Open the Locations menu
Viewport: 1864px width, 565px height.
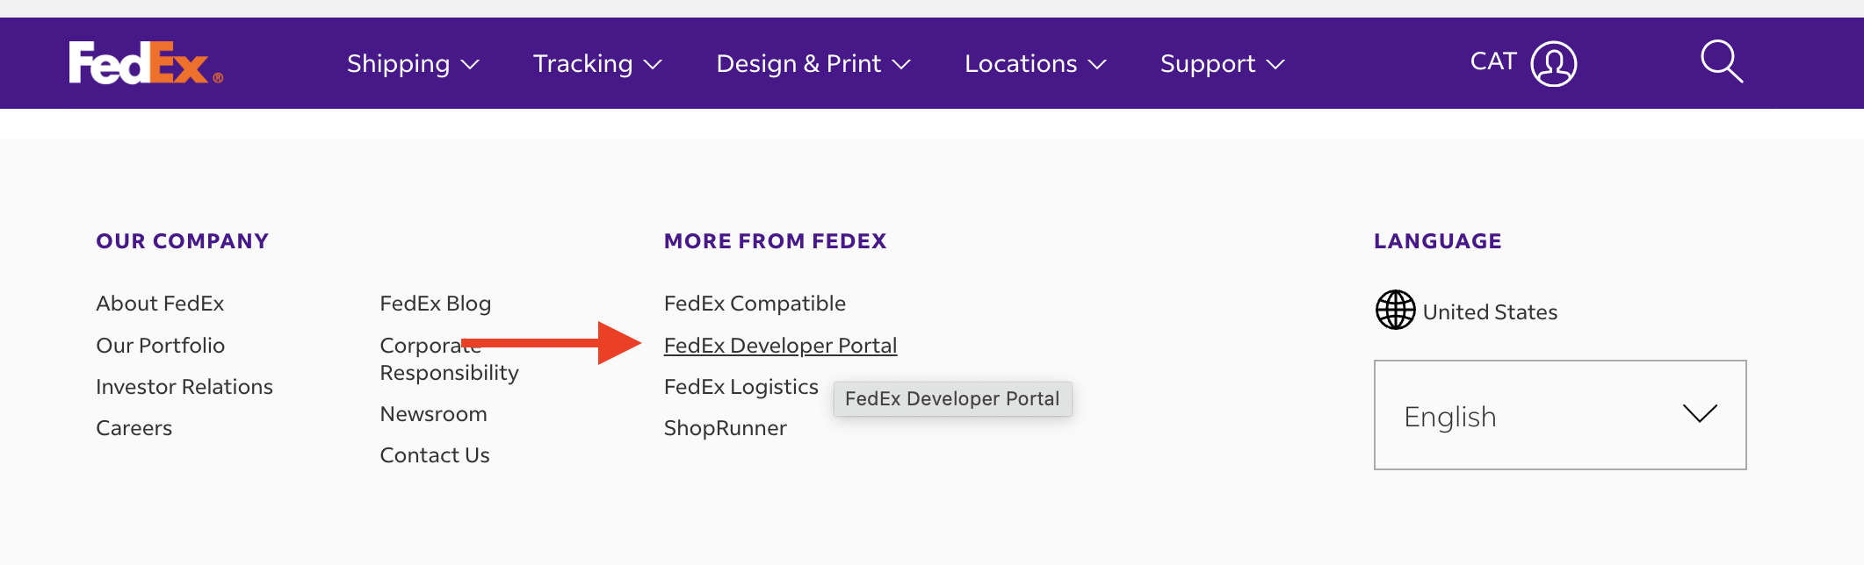pos(1035,64)
